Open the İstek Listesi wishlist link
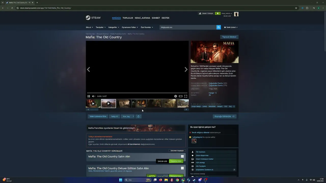 coord(231,27)
